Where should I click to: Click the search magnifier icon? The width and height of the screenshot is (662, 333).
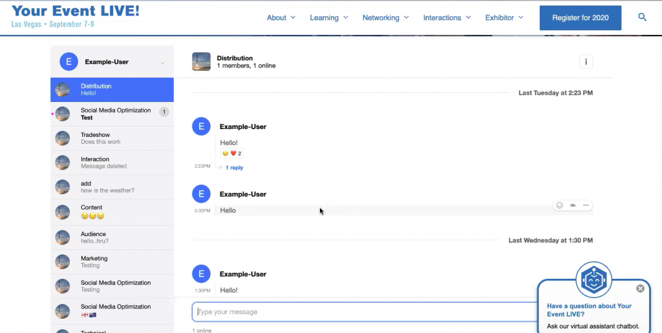pyautogui.click(x=642, y=17)
